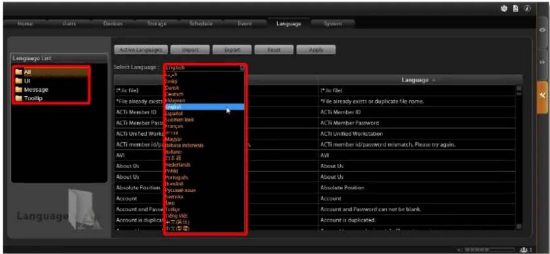The height and width of the screenshot is (254, 550).
Task: Choose Français from the language dropdown
Action: (x=205, y=126)
